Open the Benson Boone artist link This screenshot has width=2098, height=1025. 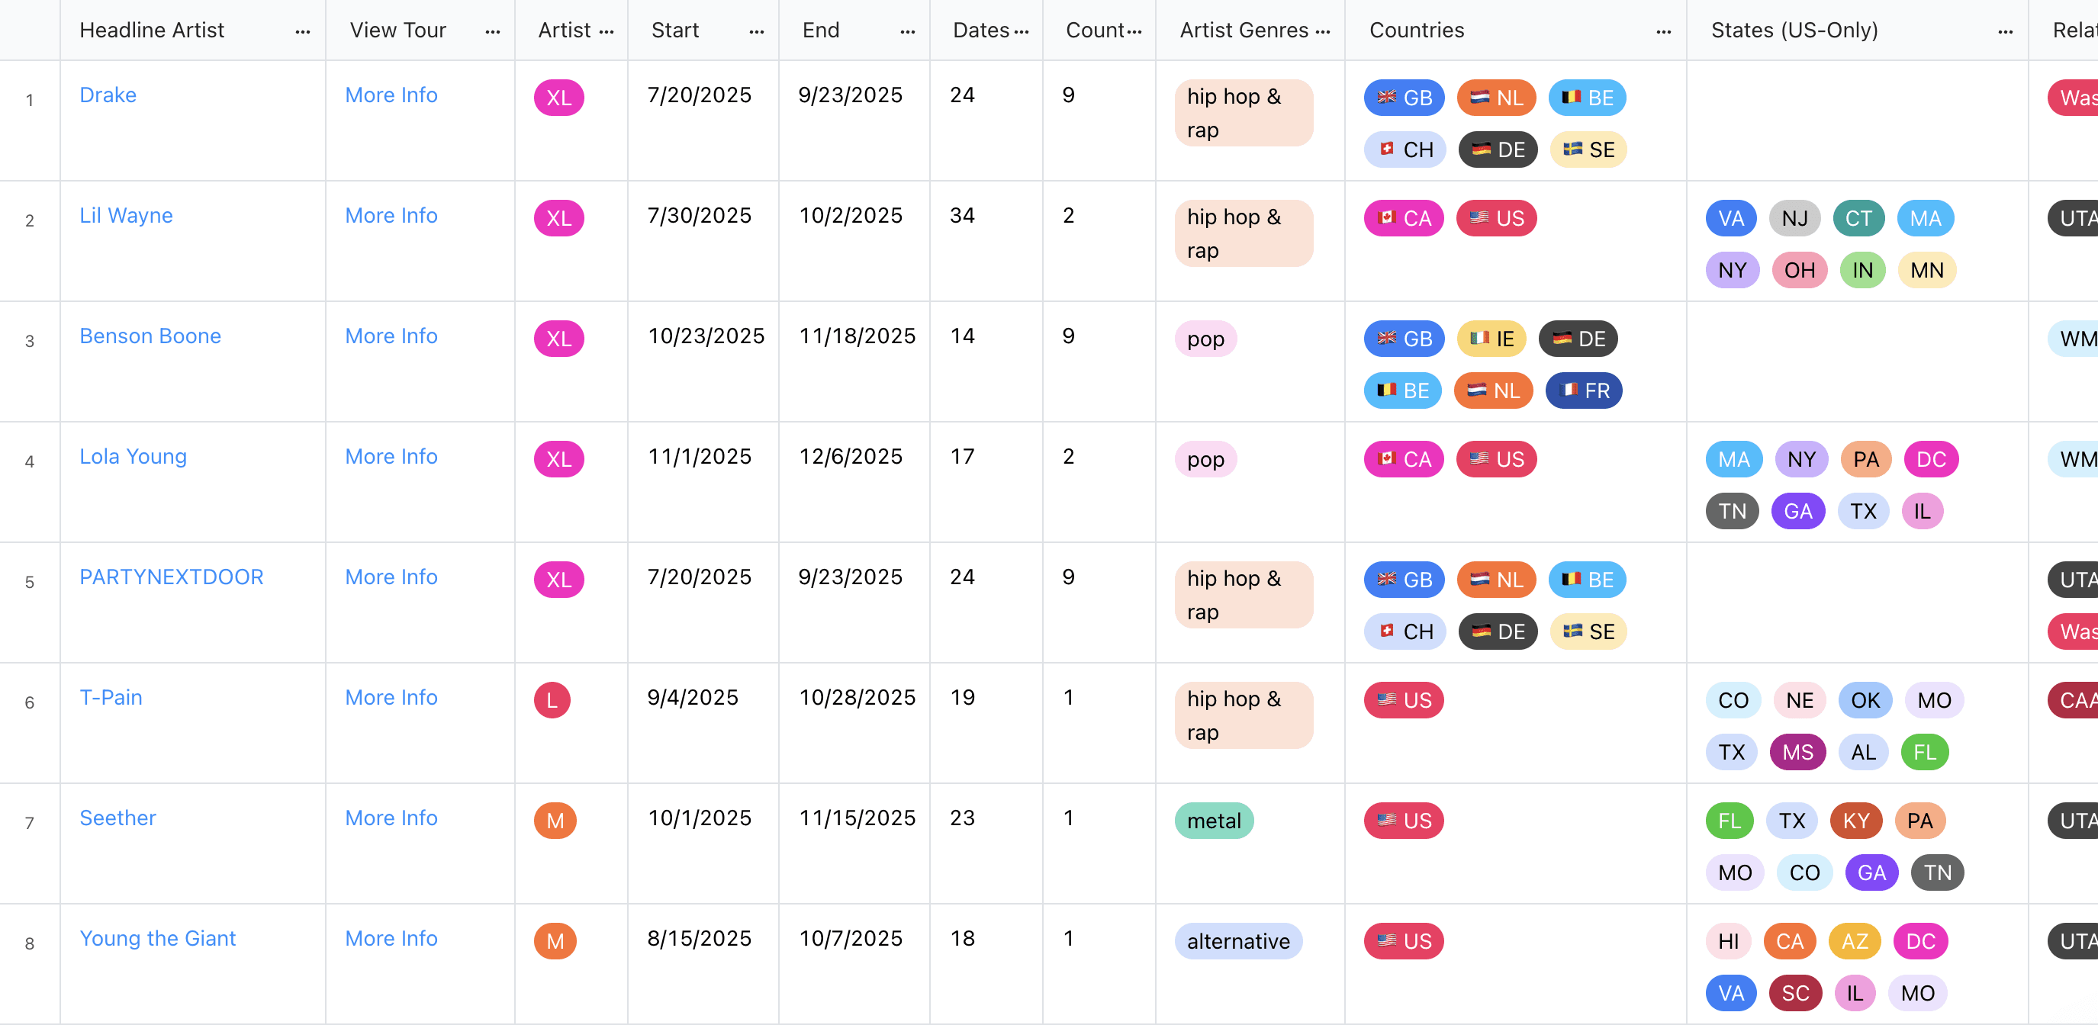(150, 336)
